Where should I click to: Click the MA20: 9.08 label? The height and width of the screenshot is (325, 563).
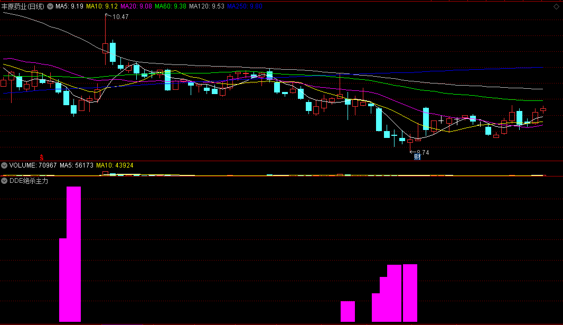click(136, 6)
